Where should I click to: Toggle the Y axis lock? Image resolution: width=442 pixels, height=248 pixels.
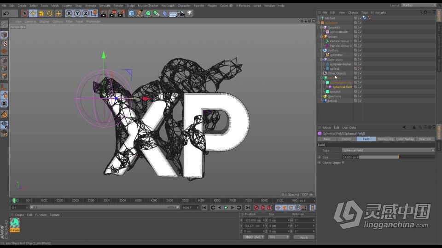coord(77,13)
